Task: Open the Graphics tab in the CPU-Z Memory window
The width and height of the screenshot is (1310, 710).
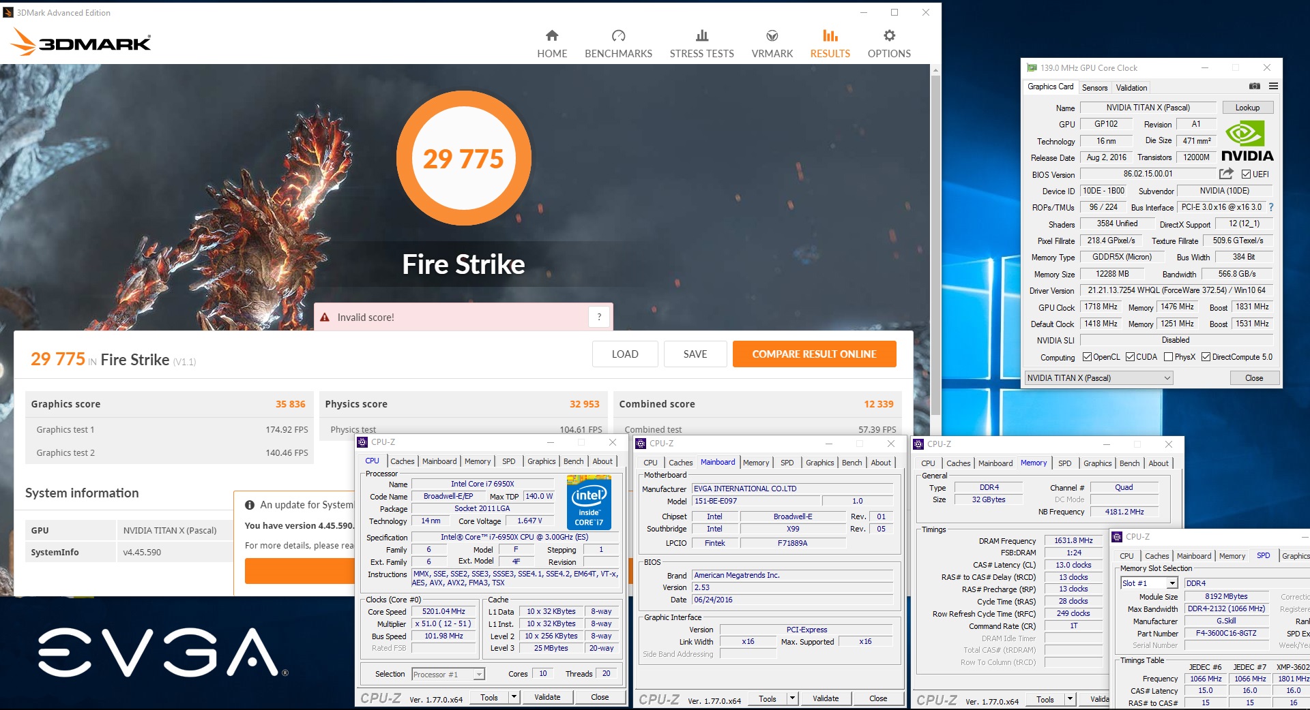Action: [x=1097, y=463]
